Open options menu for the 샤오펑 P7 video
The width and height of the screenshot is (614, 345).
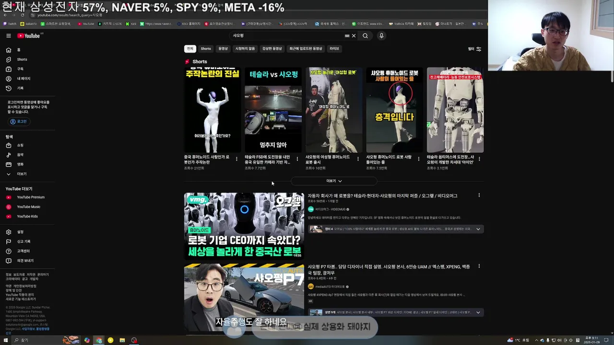click(x=479, y=266)
